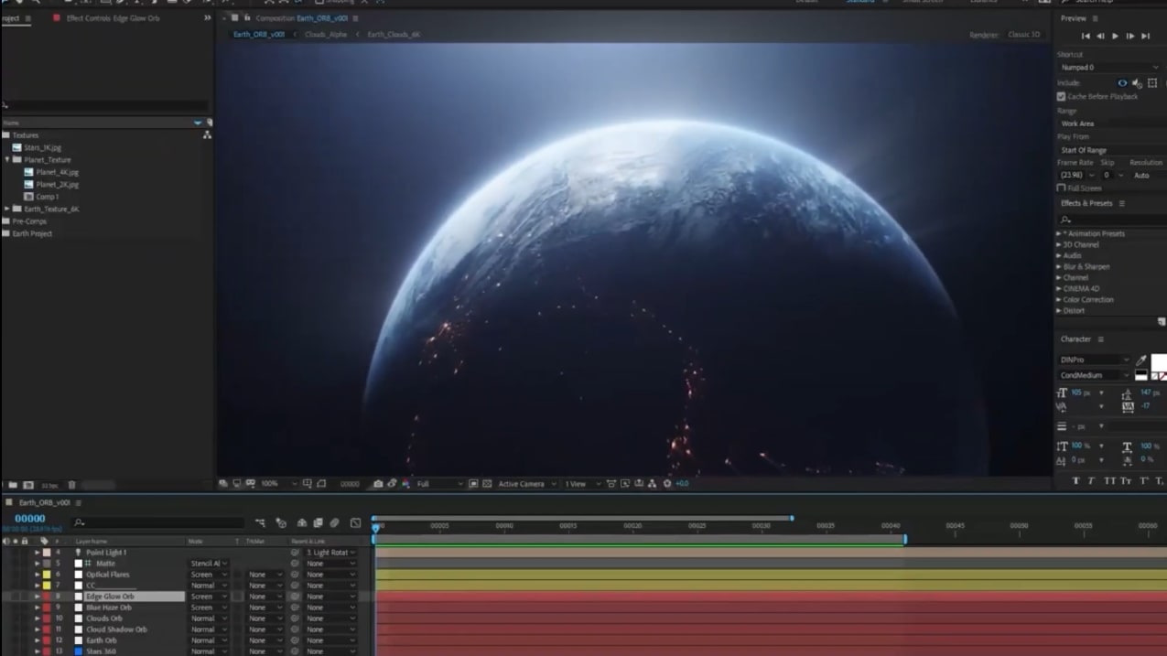
Task: Toggle video inclusion eye icon in Preview
Action: click(1122, 82)
